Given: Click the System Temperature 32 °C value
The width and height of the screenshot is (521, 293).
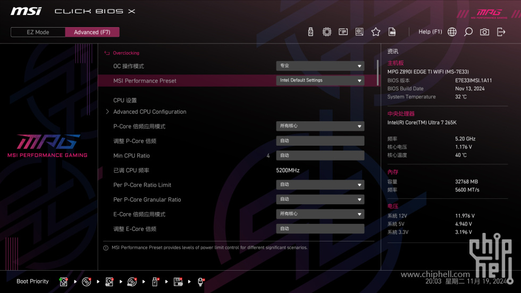Looking at the screenshot, I should click(460, 97).
